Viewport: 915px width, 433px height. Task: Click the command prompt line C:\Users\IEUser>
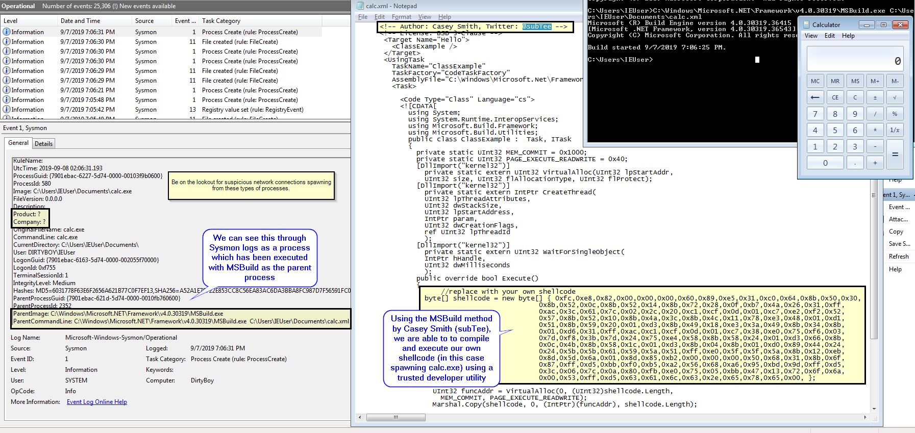click(620, 60)
